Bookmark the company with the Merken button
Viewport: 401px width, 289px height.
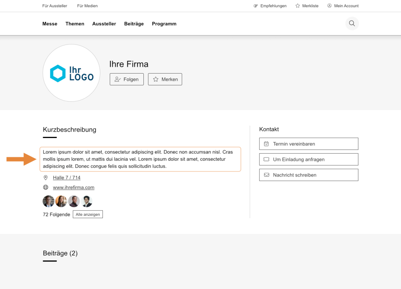[165, 79]
